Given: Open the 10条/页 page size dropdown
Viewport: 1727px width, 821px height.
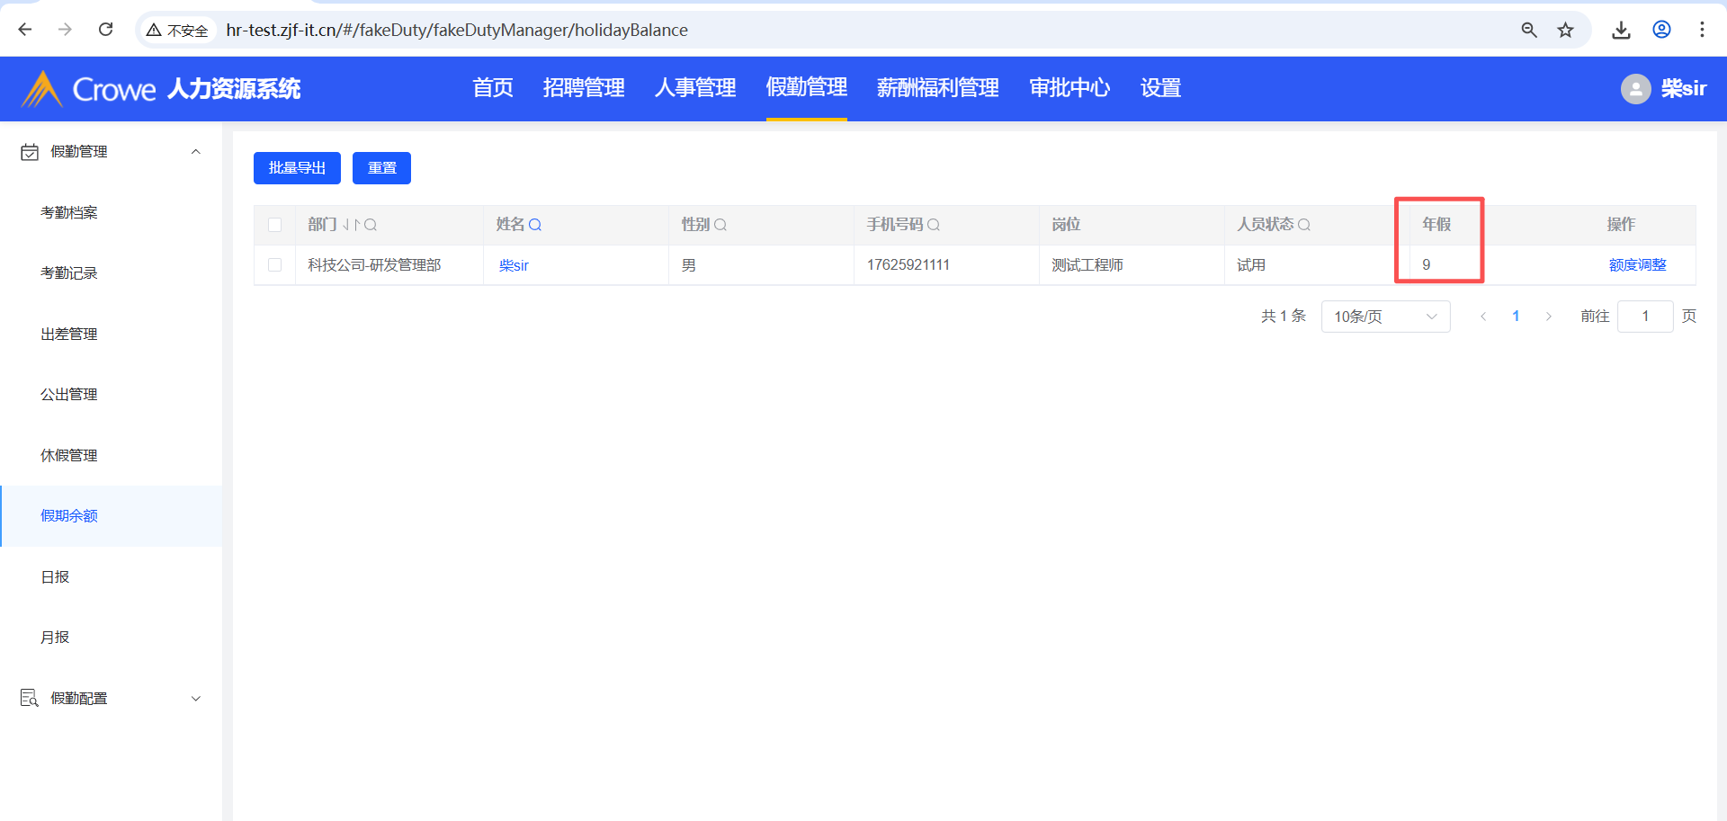Looking at the screenshot, I should point(1385,317).
